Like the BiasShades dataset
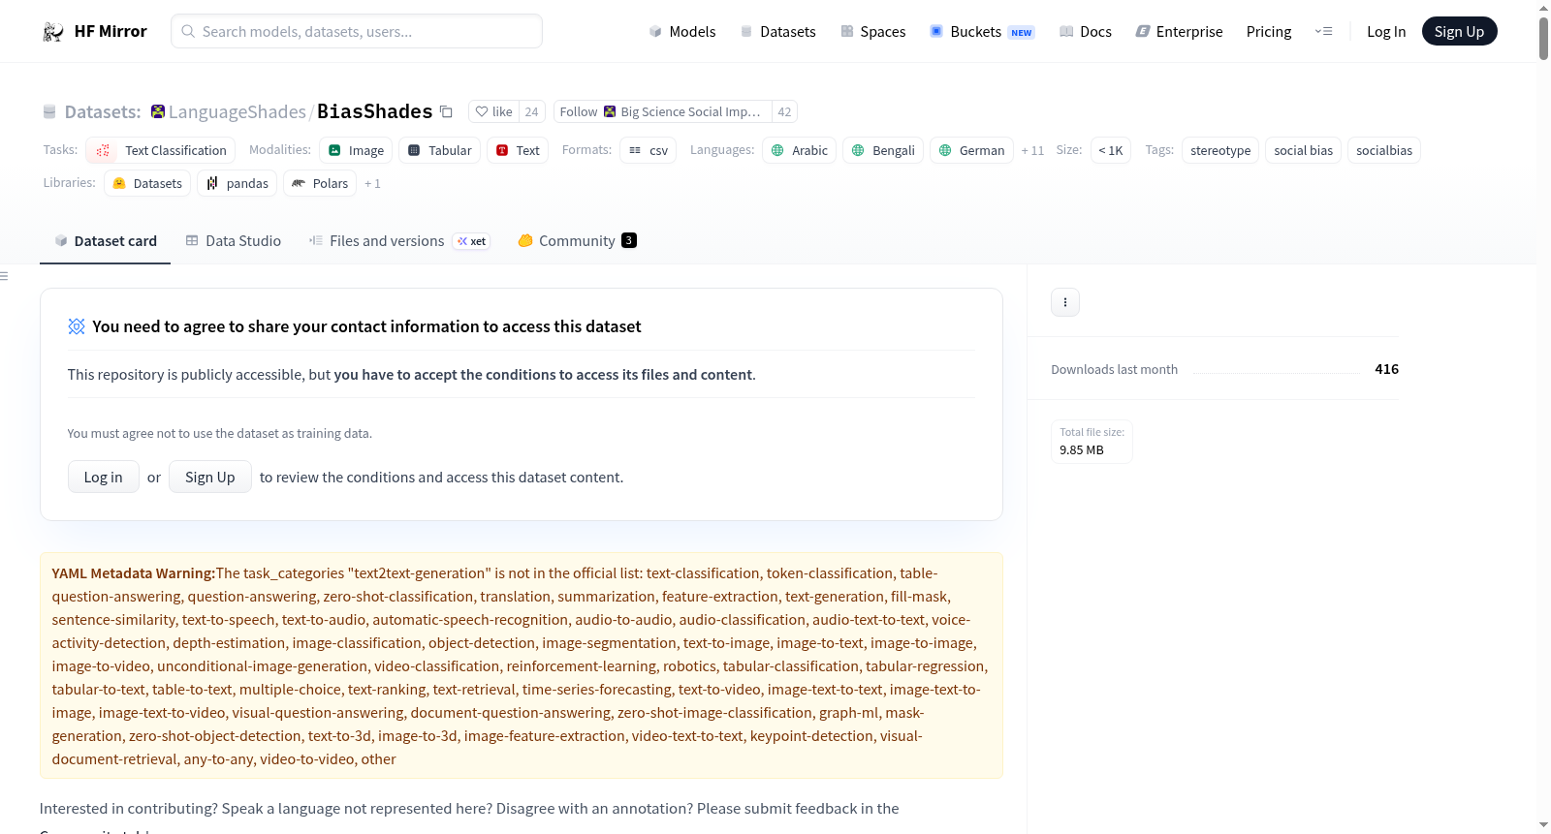 tap(493, 111)
